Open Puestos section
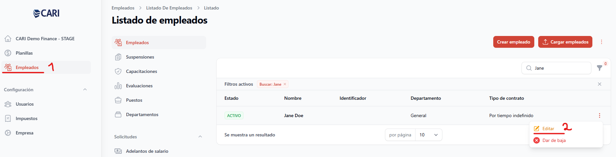This screenshot has height=157, width=616. tap(134, 100)
